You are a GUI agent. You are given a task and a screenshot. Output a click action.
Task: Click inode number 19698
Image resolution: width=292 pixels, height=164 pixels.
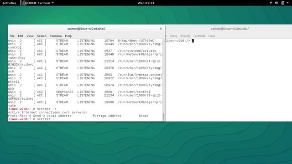(x=109, y=102)
